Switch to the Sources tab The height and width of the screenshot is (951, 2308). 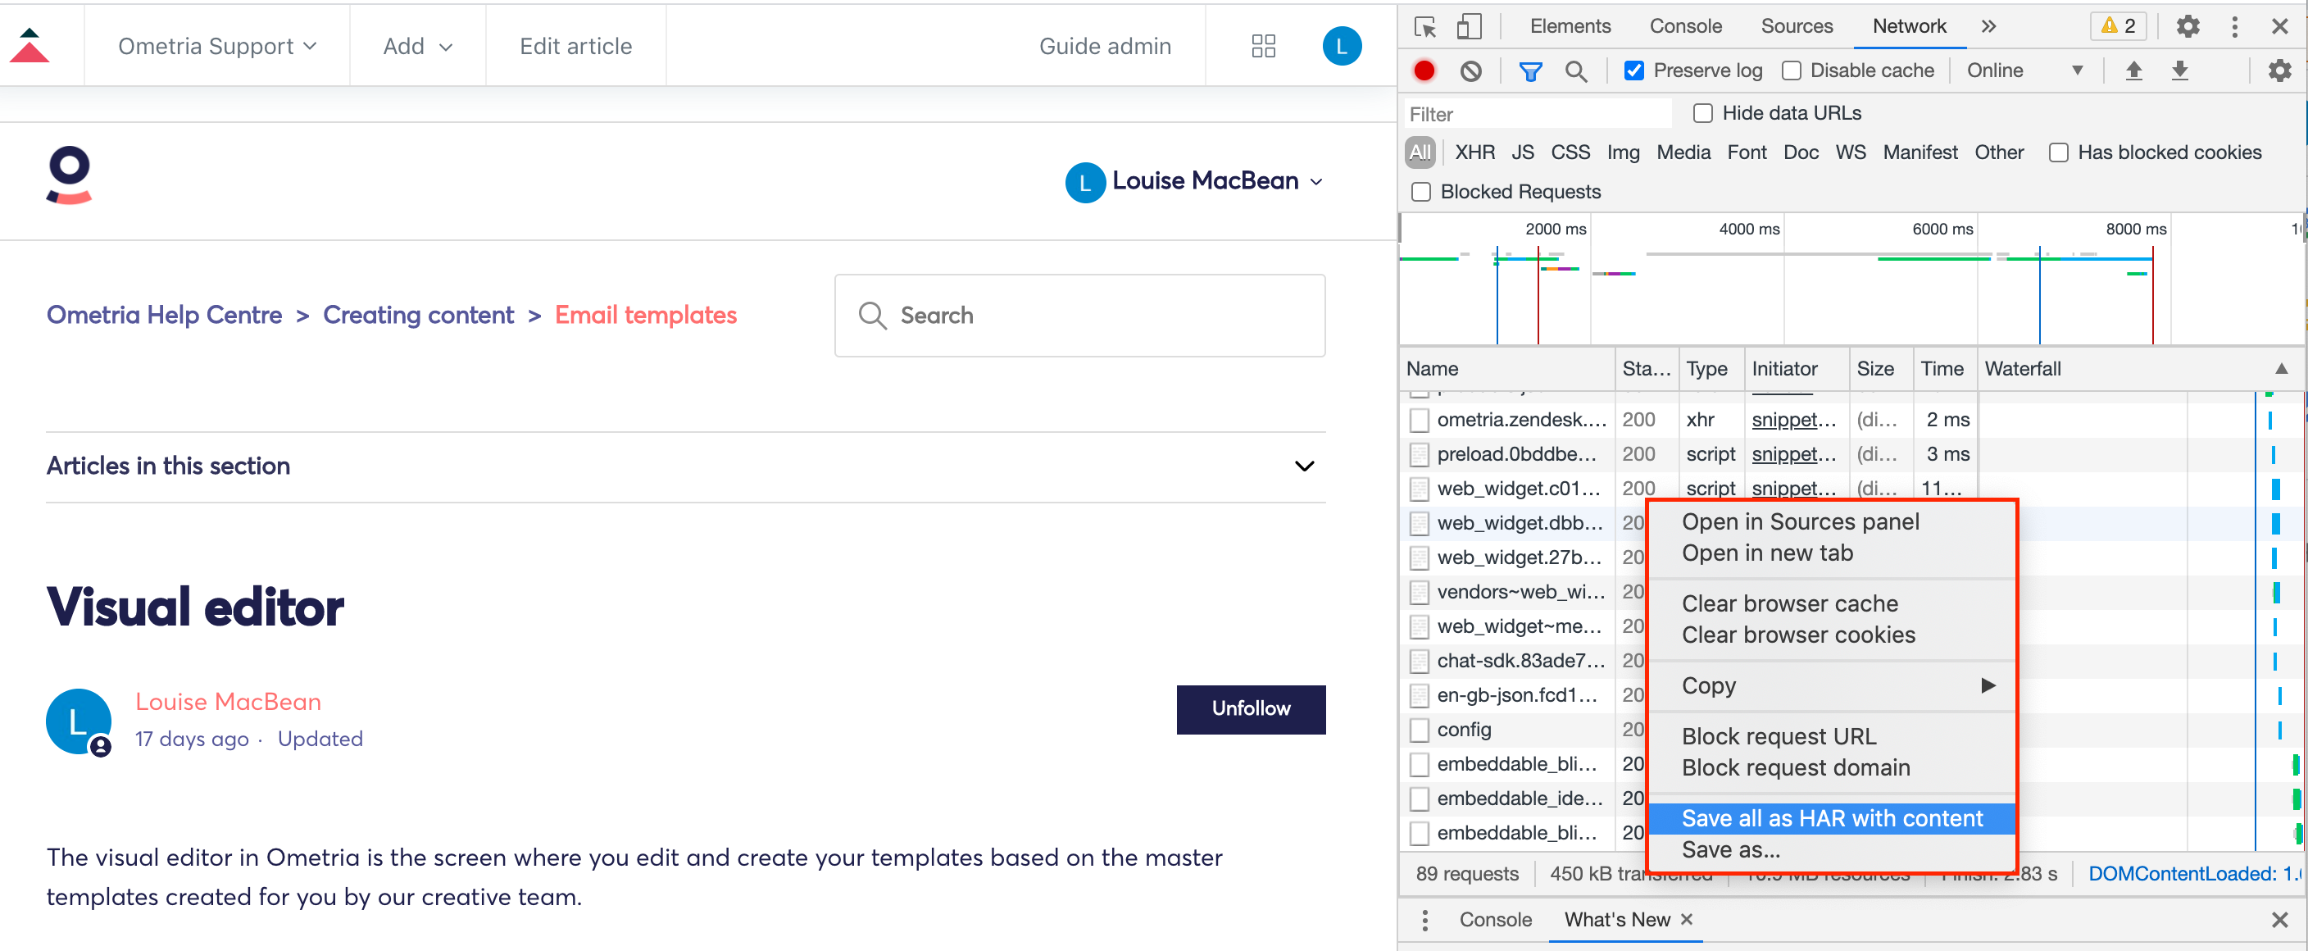1796,26
